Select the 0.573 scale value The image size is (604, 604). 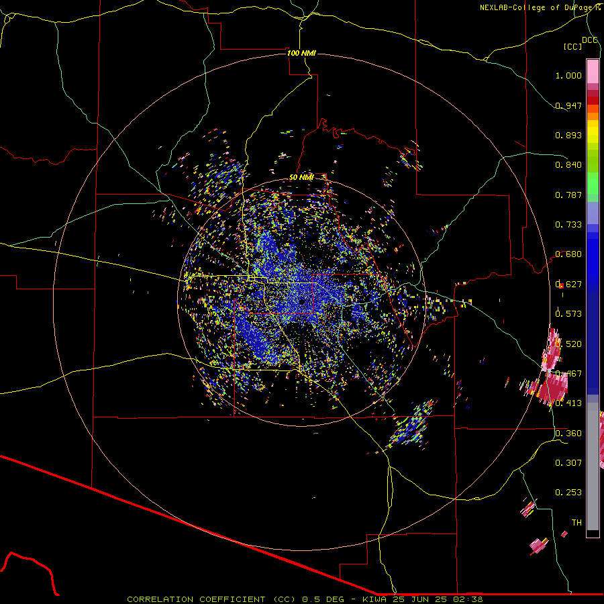[x=568, y=314]
